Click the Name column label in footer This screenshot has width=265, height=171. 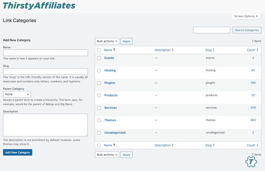(x=108, y=145)
